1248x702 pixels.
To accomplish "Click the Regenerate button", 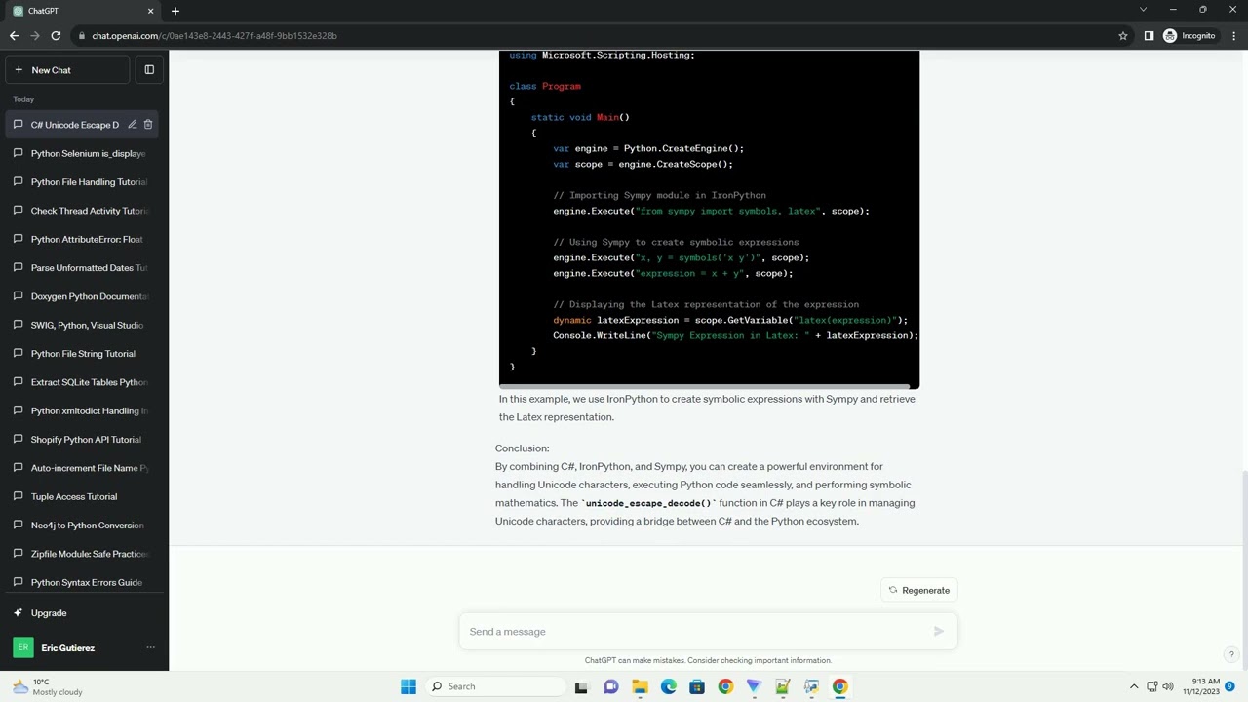I will pyautogui.click(x=918, y=590).
